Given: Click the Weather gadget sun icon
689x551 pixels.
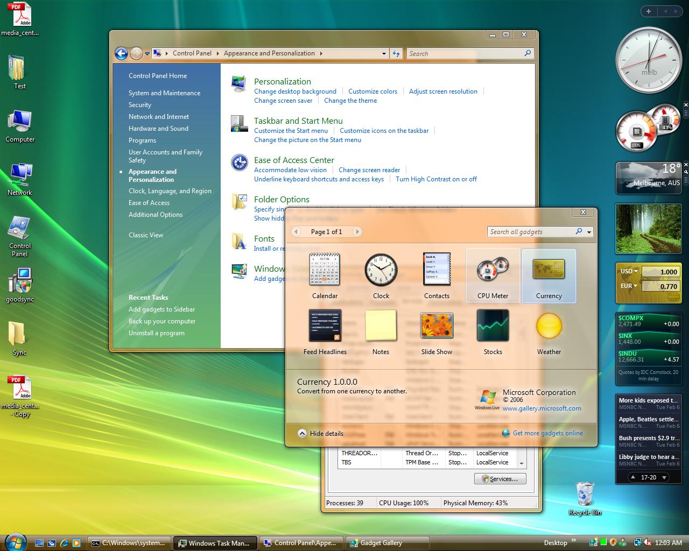Looking at the screenshot, I should point(549,326).
